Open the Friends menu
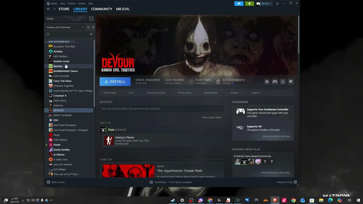Image resolution: width=363 pixels, height=204 pixels. click(71, 3)
